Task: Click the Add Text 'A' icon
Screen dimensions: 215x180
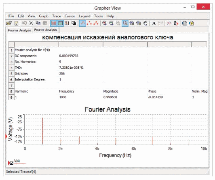Action: tap(154, 23)
